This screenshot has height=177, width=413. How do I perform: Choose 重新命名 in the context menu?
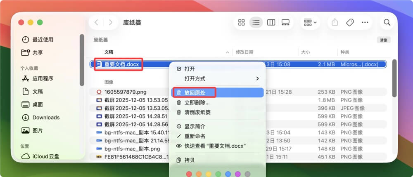217,136
